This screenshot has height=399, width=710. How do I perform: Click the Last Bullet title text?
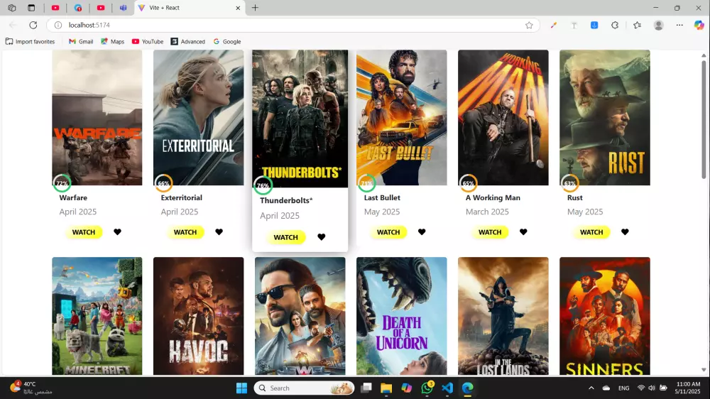click(x=382, y=198)
